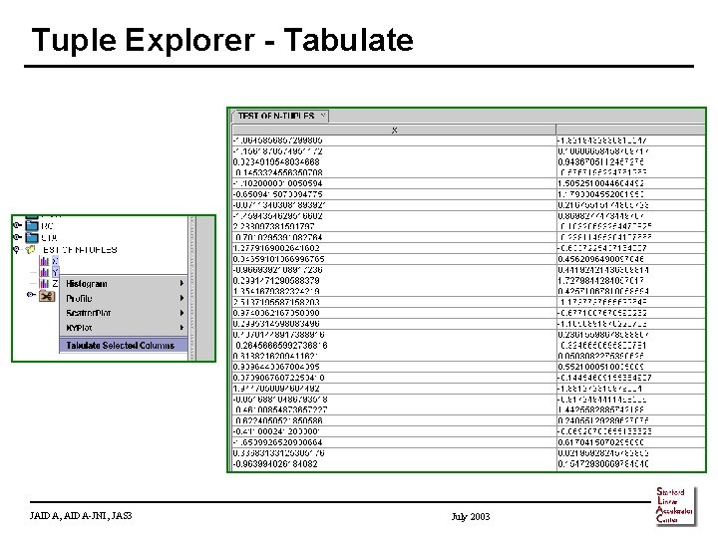Click the scissors cuts folder icon
718x538 pixels.
(x=47, y=297)
